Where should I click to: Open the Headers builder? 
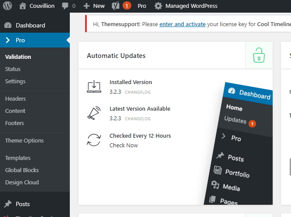click(15, 99)
